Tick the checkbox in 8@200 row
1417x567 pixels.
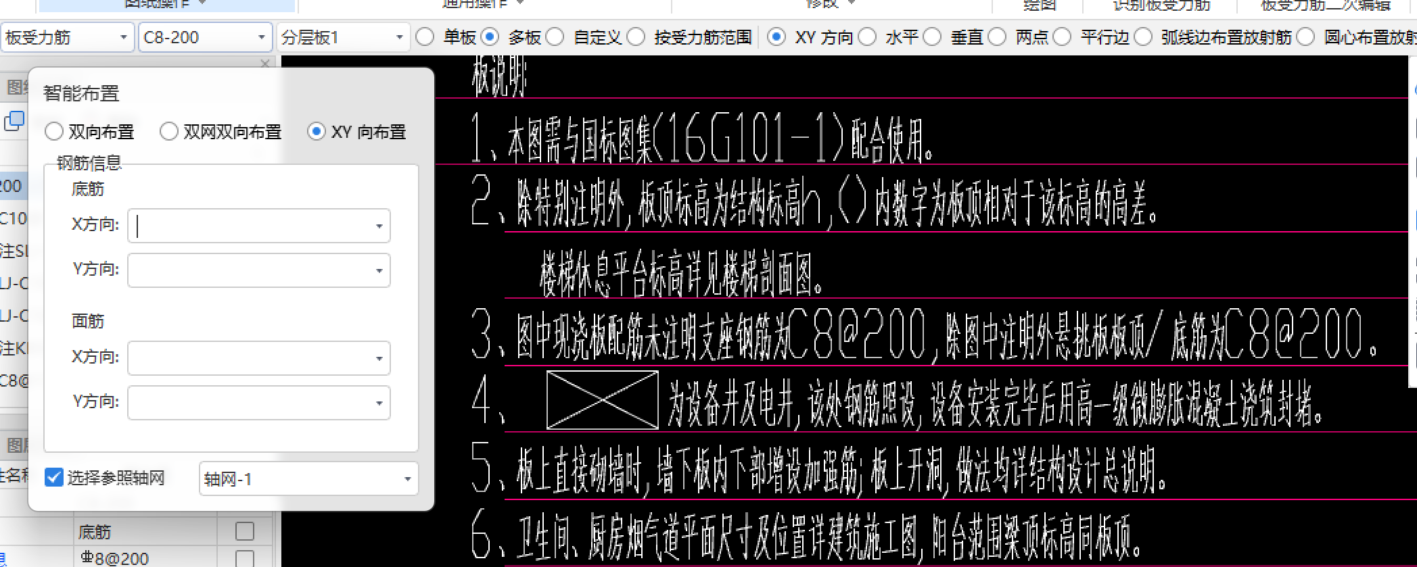click(245, 559)
